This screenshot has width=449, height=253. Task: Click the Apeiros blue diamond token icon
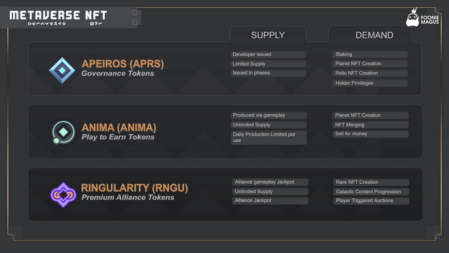tap(62, 70)
